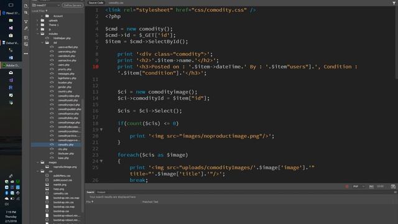The width and height of the screenshot is (398, 224).
Task: Click the Expand All code icon
Action: pyautogui.click(x=26, y=21)
